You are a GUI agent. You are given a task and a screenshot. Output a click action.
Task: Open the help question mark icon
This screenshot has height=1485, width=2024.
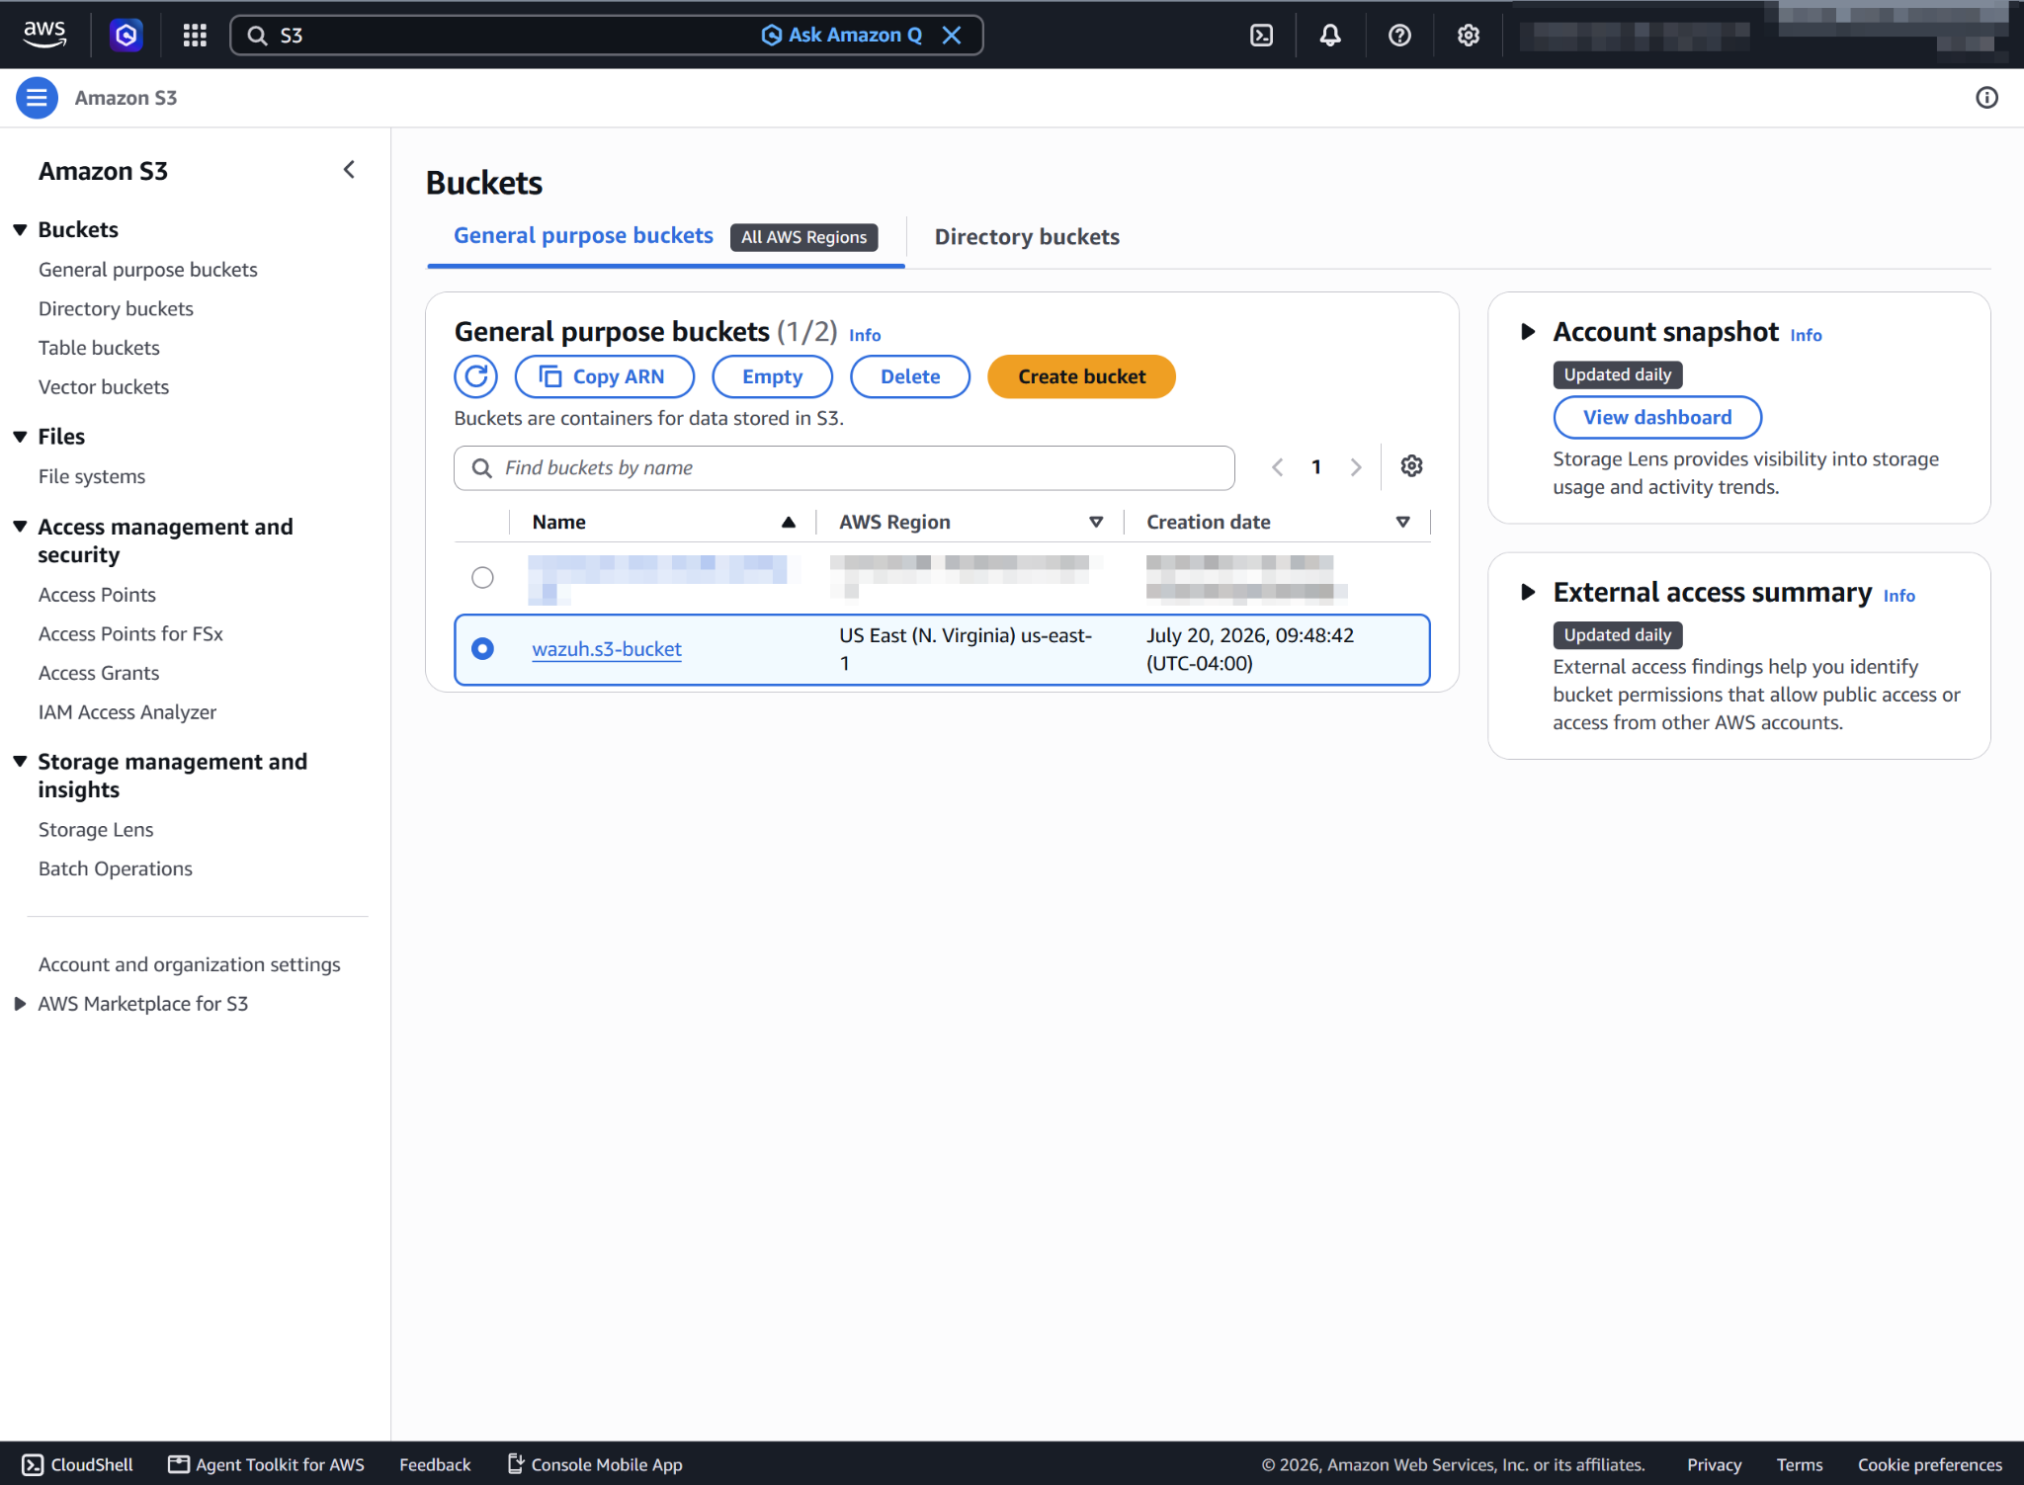[x=1399, y=36]
